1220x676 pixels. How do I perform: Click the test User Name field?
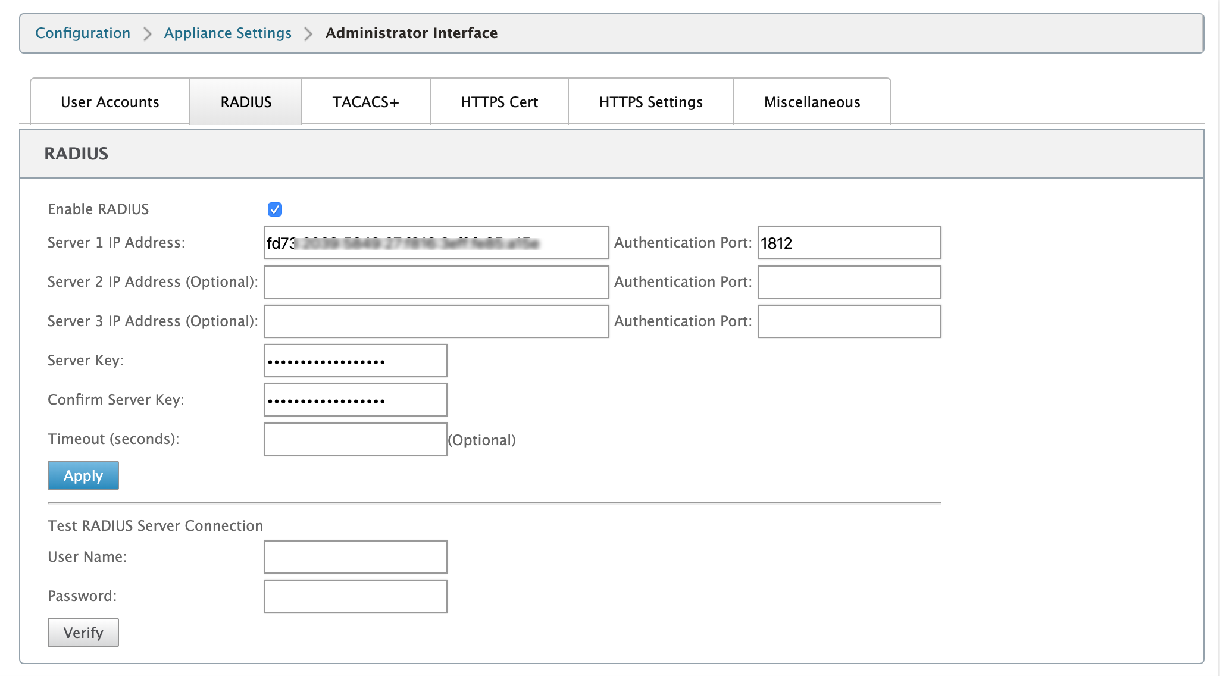(356, 557)
